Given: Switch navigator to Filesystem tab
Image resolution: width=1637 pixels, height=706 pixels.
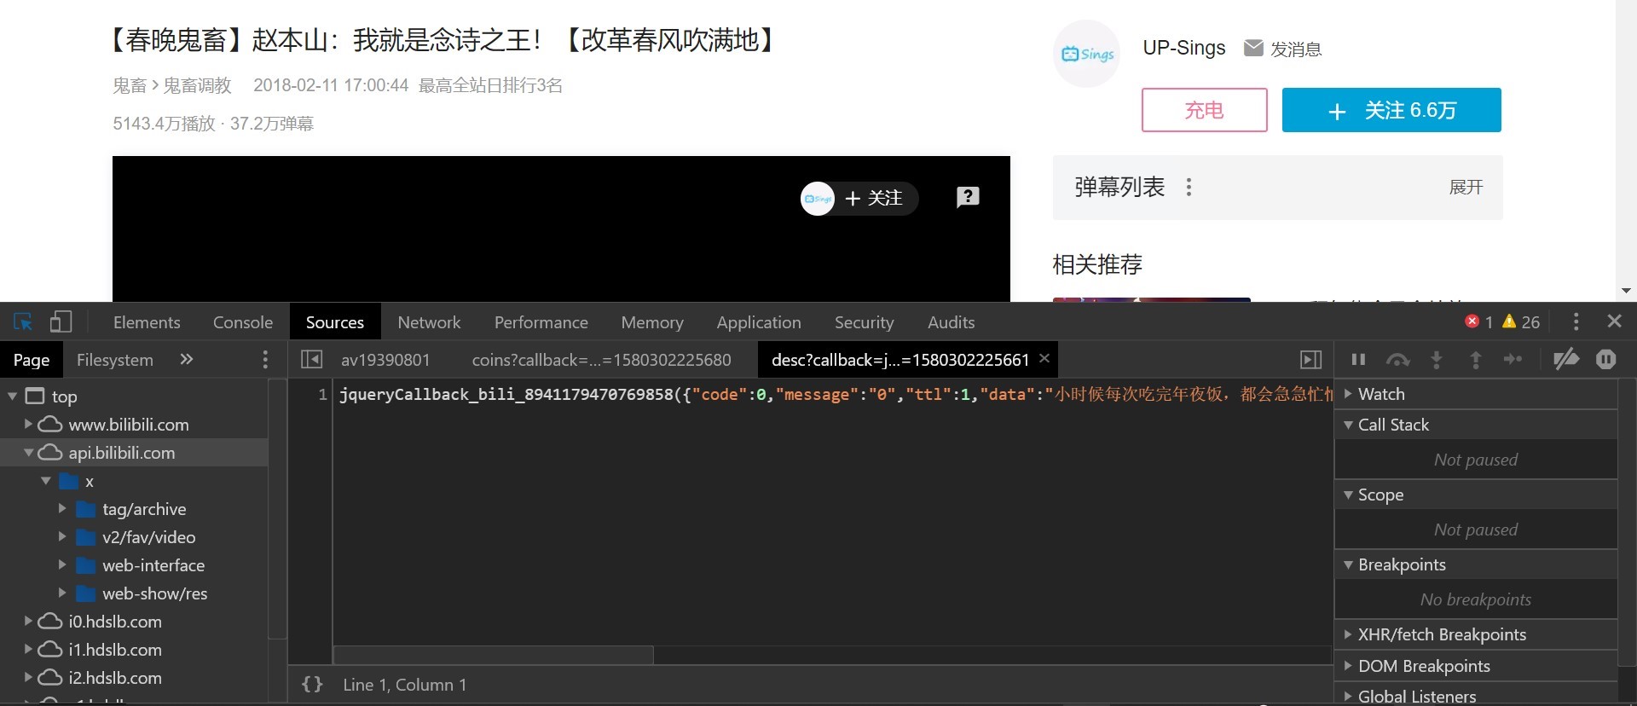Looking at the screenshot, I should (115, 360).
